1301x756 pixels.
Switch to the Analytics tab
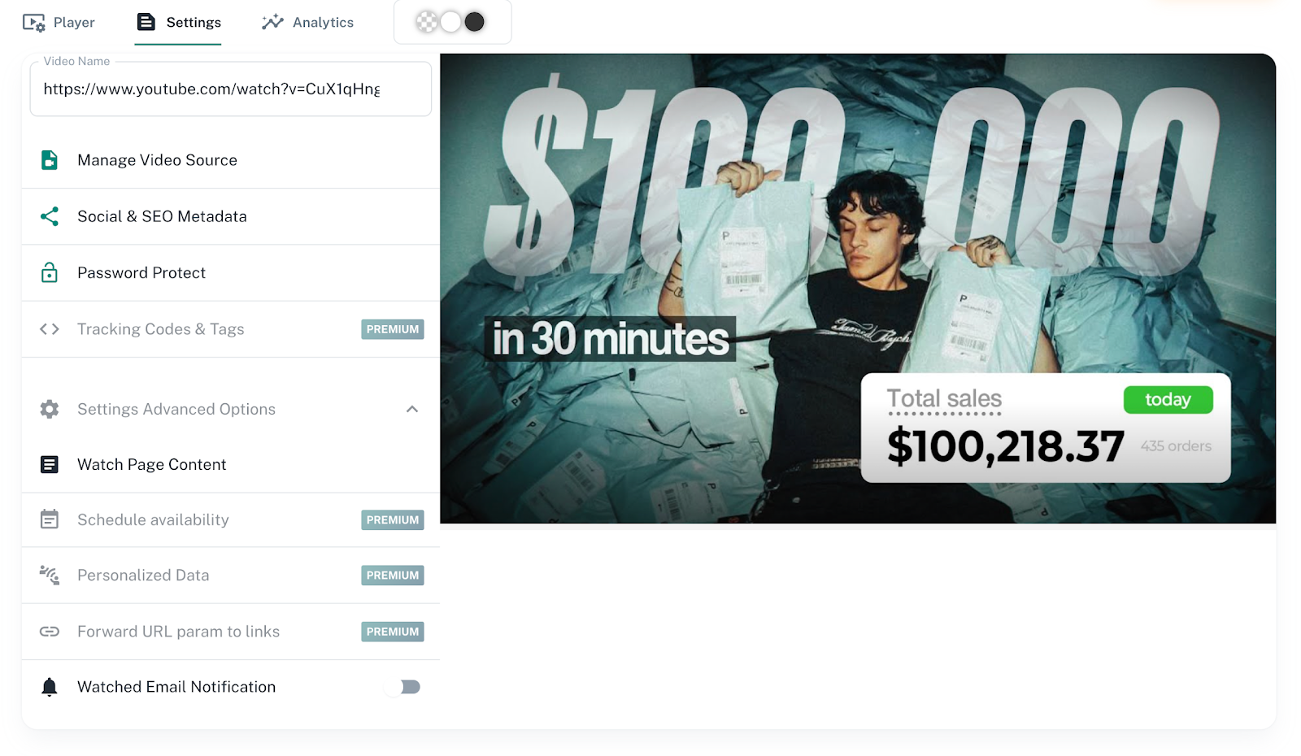pos(308,23)
